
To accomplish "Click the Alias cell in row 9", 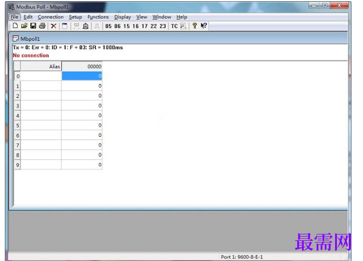I will (x=41, y=165).
